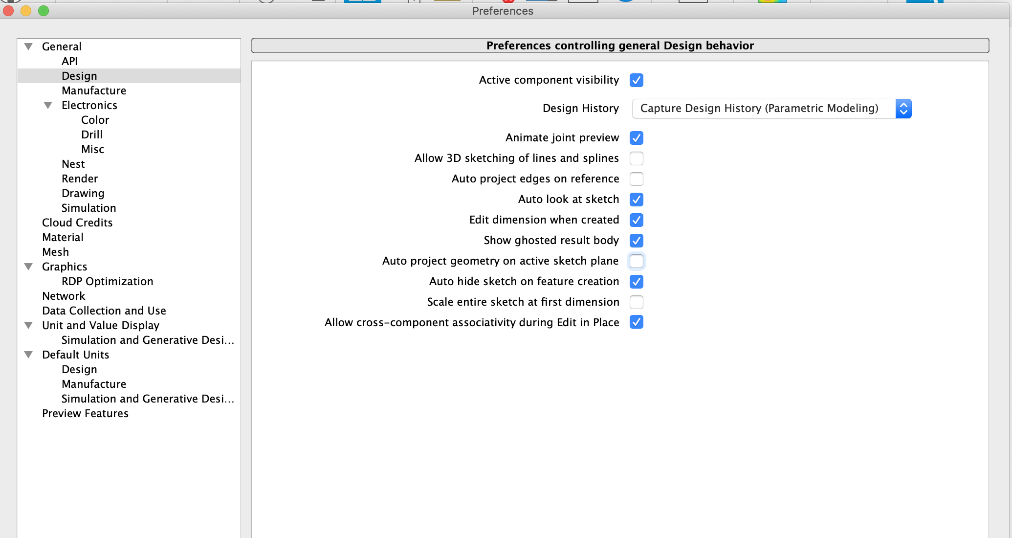Enable Auto project edges on reference

pos(636,179)
